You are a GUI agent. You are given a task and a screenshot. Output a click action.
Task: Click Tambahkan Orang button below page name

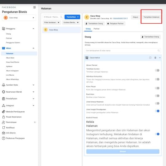point(94,23)
